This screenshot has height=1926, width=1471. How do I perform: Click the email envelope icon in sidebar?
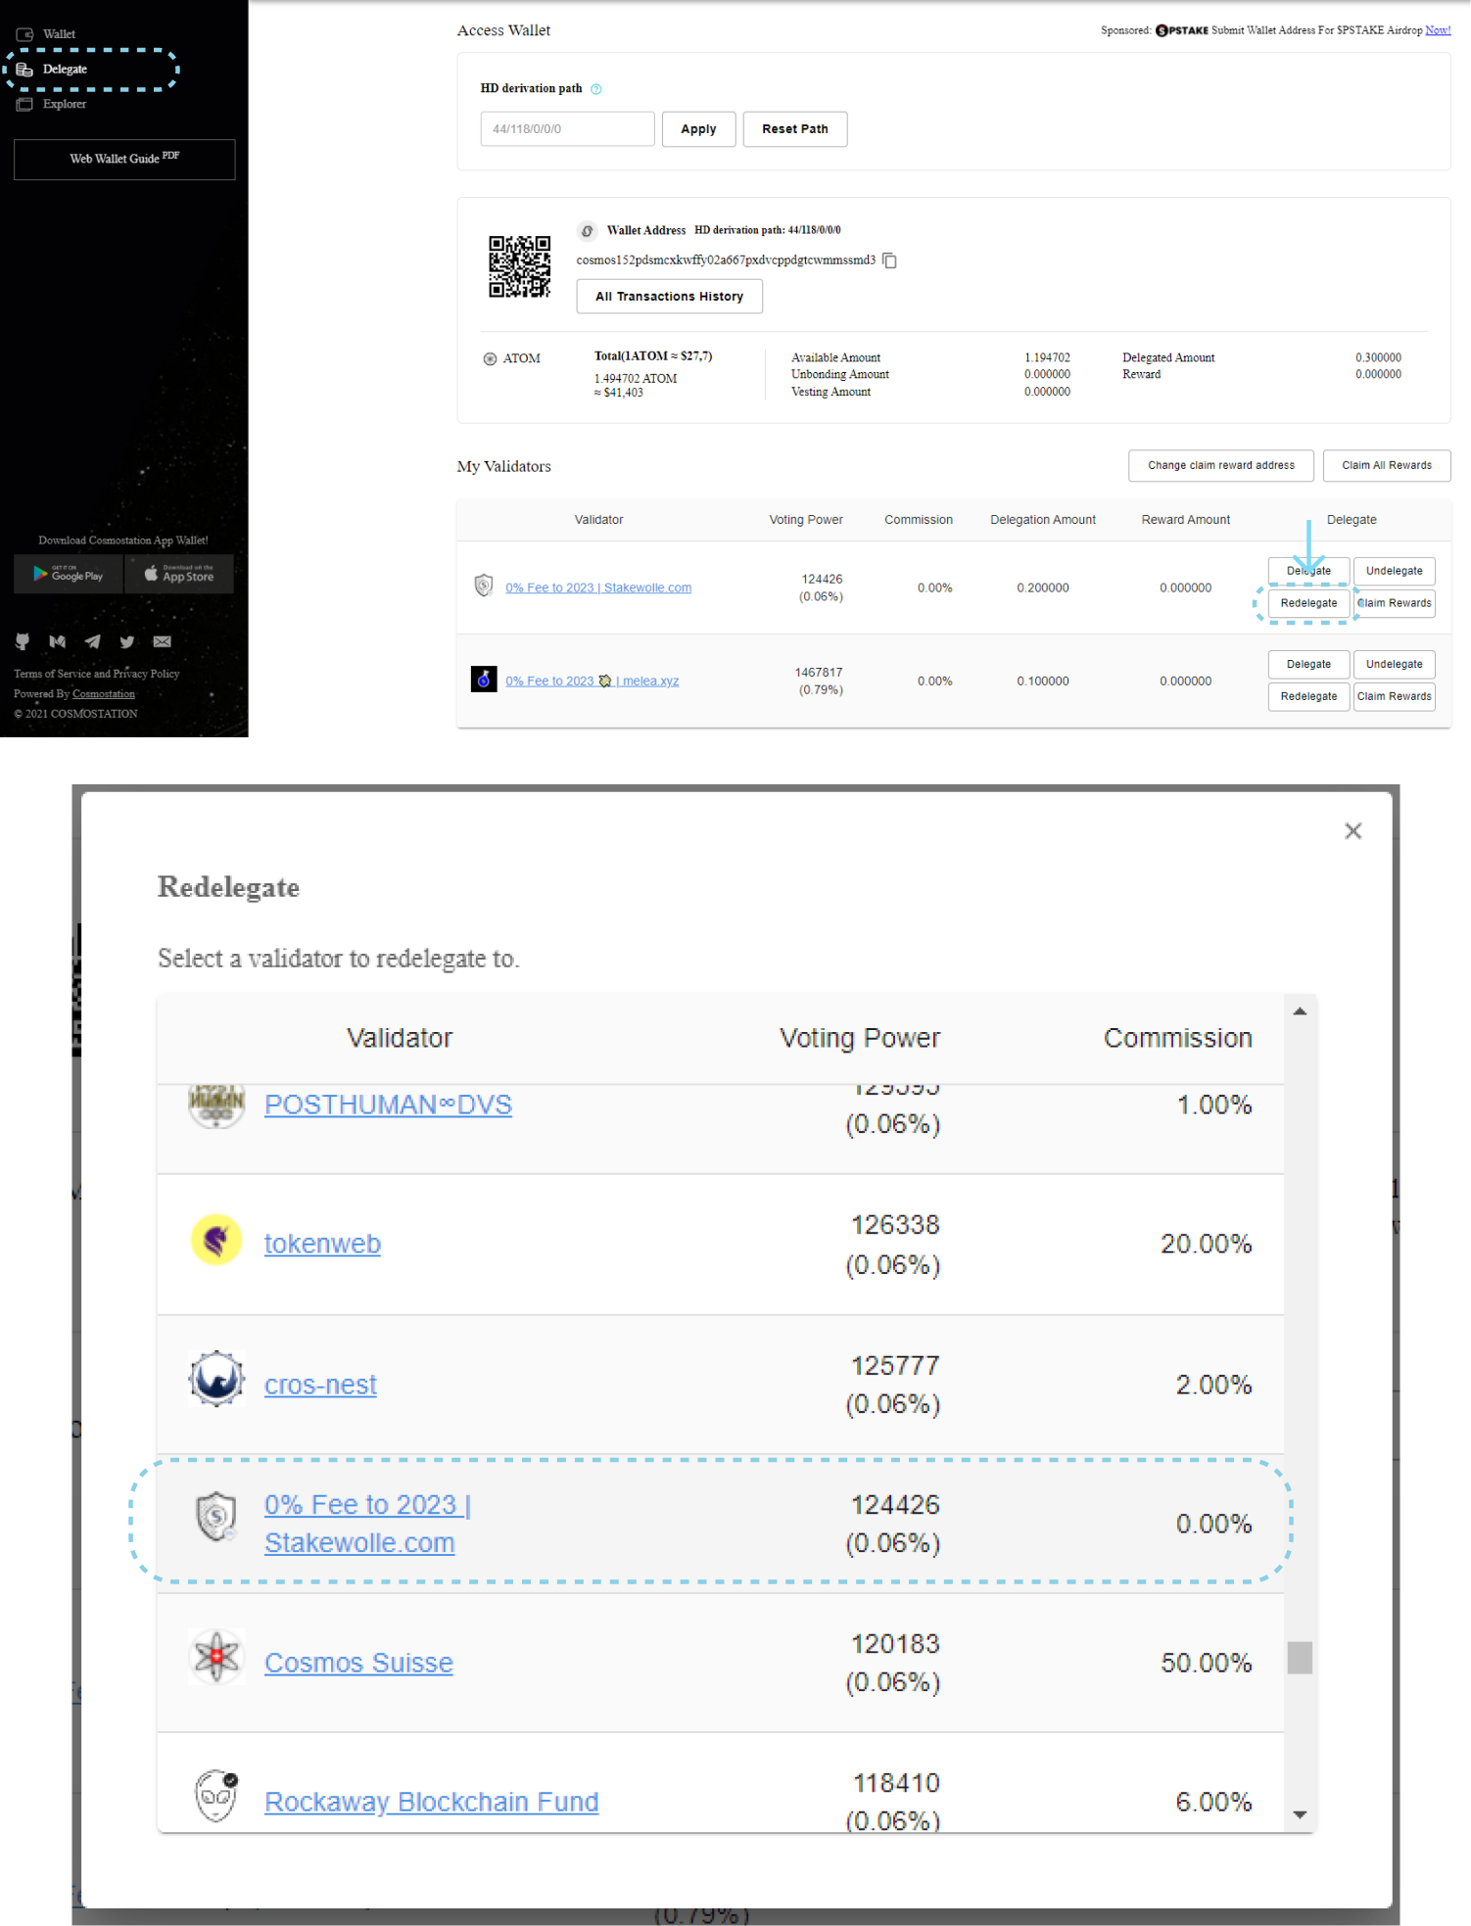tap(163, 641)
